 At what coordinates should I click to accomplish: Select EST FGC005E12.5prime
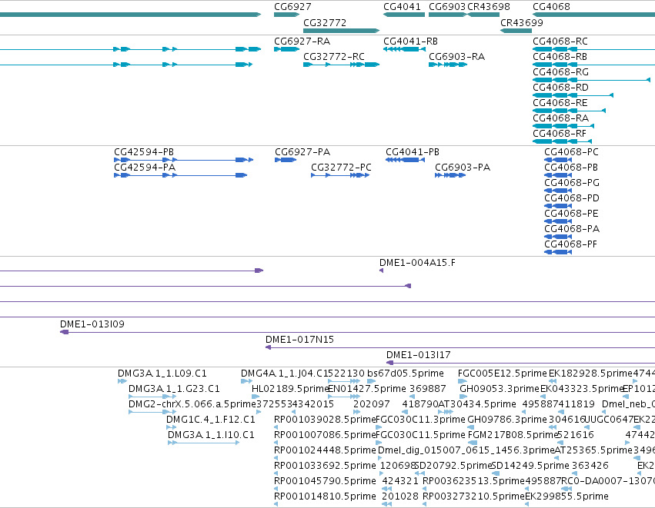(463, 380)
